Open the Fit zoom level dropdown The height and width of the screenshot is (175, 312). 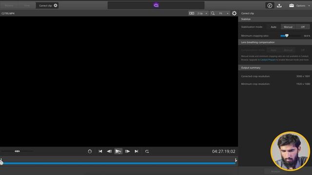point(224,13)
